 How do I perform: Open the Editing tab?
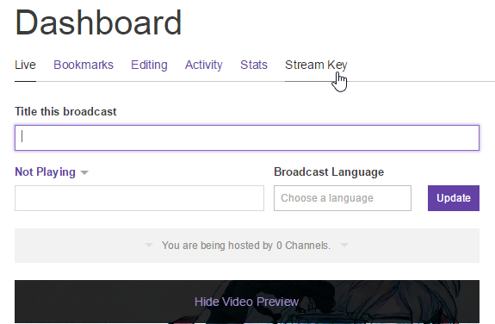(149, 65)
